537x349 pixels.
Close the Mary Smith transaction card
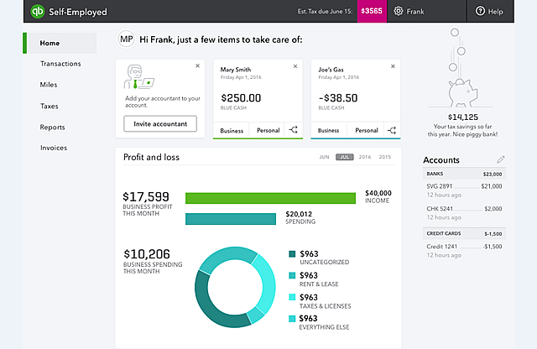point(294,65)
